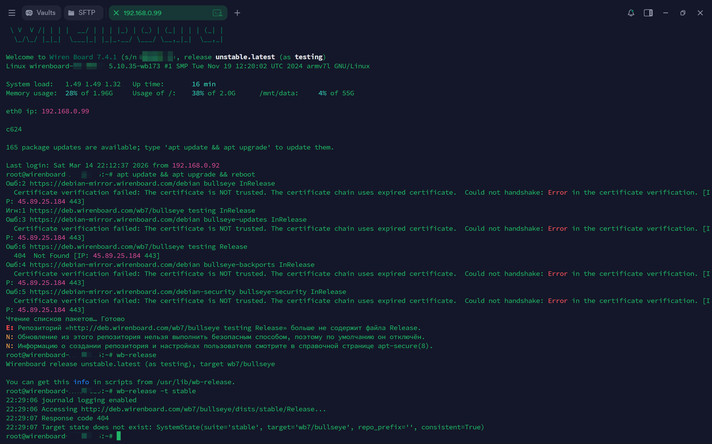
Task: Restore down the Termius window
Action: click(683, 13)
